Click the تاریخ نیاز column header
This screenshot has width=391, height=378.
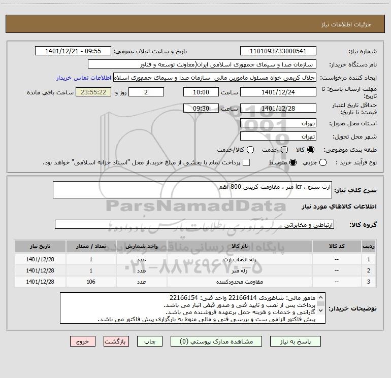(40, 246)
